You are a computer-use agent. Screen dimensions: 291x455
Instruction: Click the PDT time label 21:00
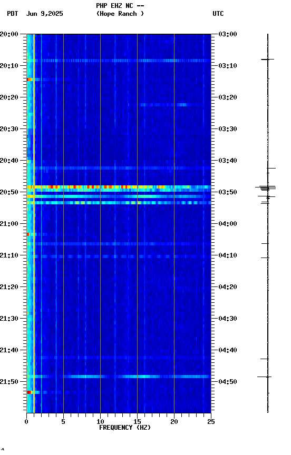(9, 224)
